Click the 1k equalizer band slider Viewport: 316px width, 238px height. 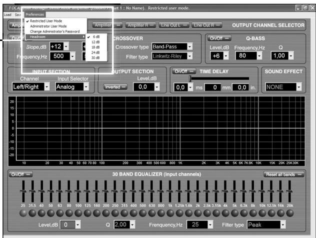[170, 191]
